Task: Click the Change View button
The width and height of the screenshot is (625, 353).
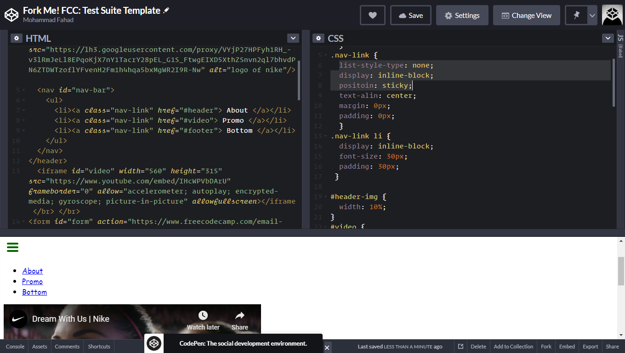Action: pyautogui.click(x=526, y=15)
